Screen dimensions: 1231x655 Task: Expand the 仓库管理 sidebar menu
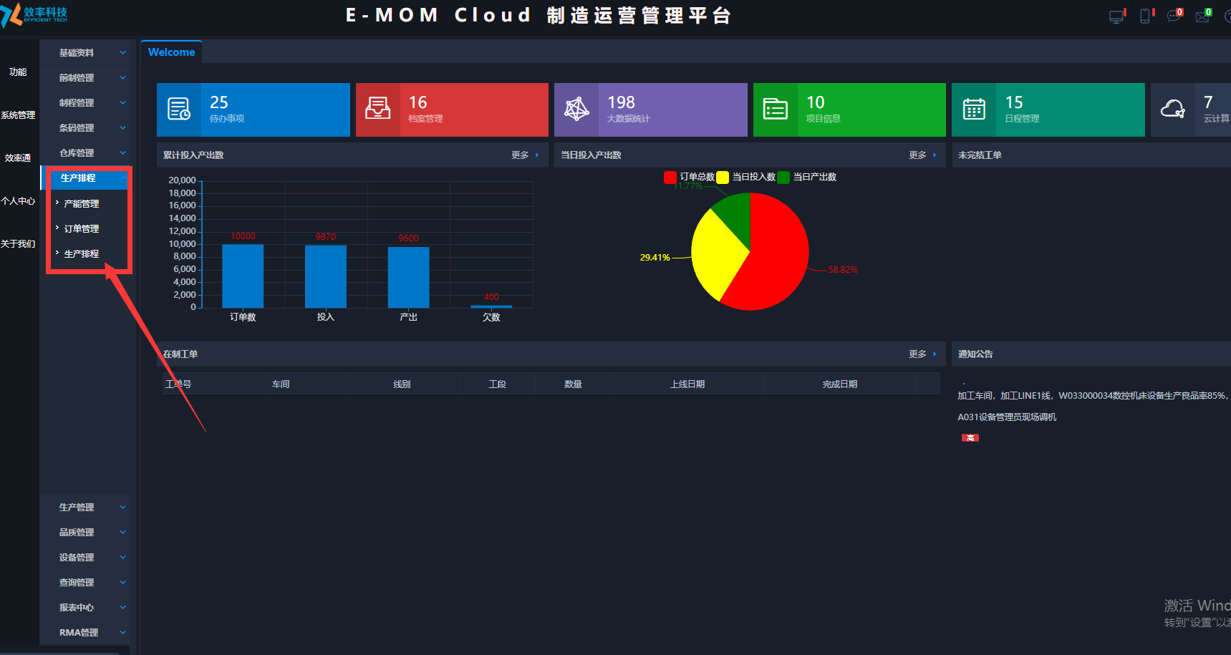click(85, 153)
